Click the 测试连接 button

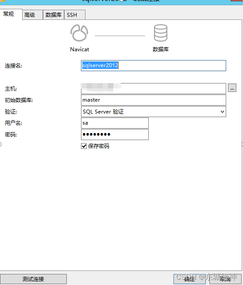33,279
